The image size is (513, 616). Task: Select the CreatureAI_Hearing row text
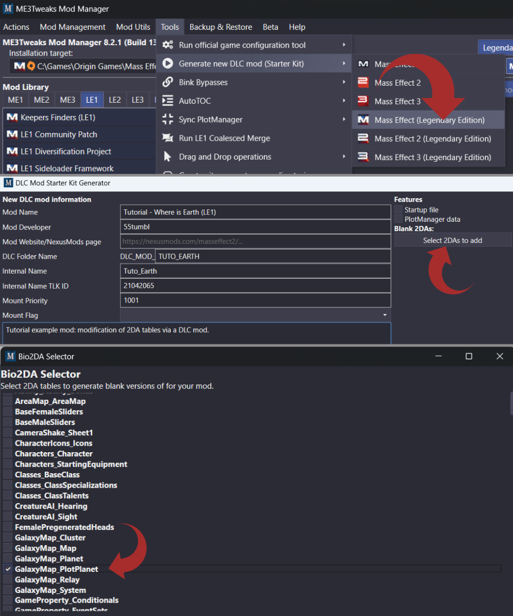[51, 506]
